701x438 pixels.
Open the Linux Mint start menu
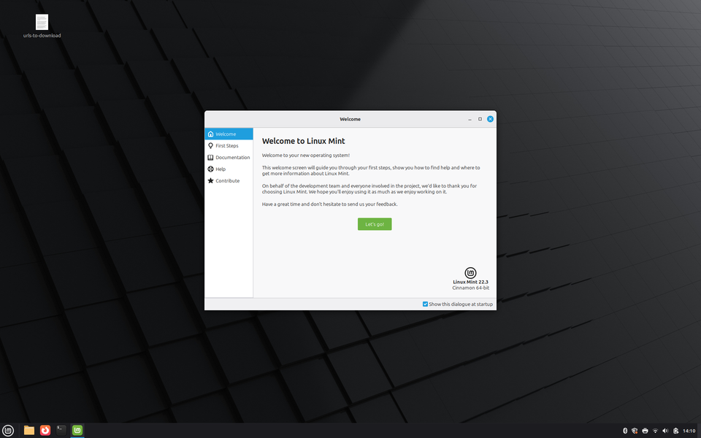8,431
